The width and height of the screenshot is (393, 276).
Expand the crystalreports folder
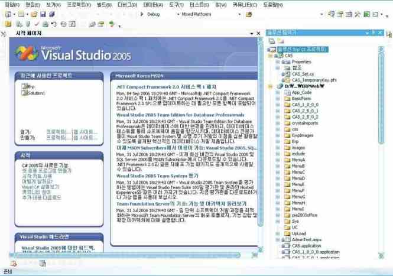tap(278, 123)
